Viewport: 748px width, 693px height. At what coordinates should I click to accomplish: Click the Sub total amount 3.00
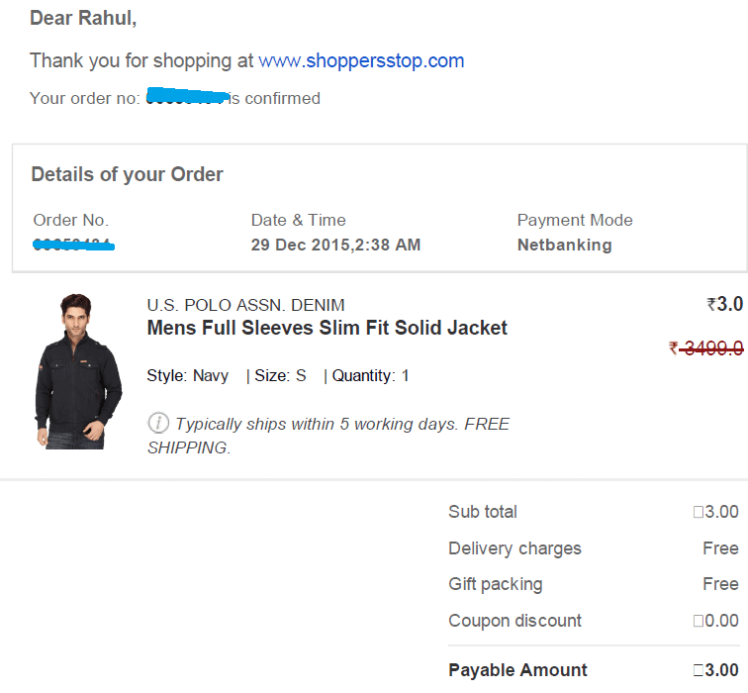[716, 512]
